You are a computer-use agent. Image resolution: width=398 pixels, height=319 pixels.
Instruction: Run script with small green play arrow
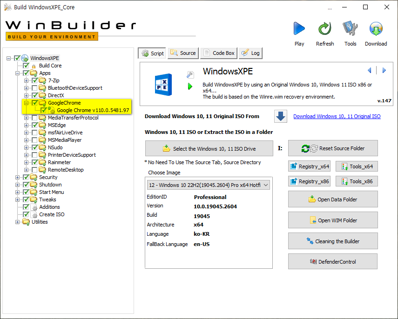[190, 86]
